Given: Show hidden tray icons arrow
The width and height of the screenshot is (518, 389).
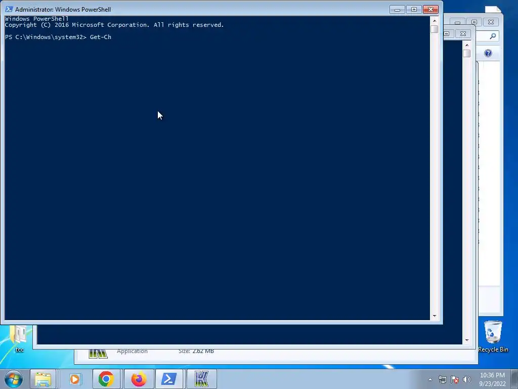Looking at the screenshot, I should (430, 379).
